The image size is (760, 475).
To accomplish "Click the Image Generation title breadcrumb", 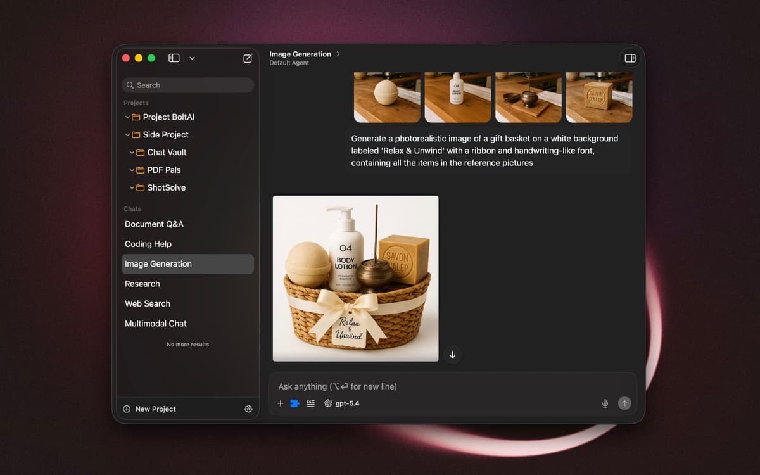I will [x=300, y=54].
